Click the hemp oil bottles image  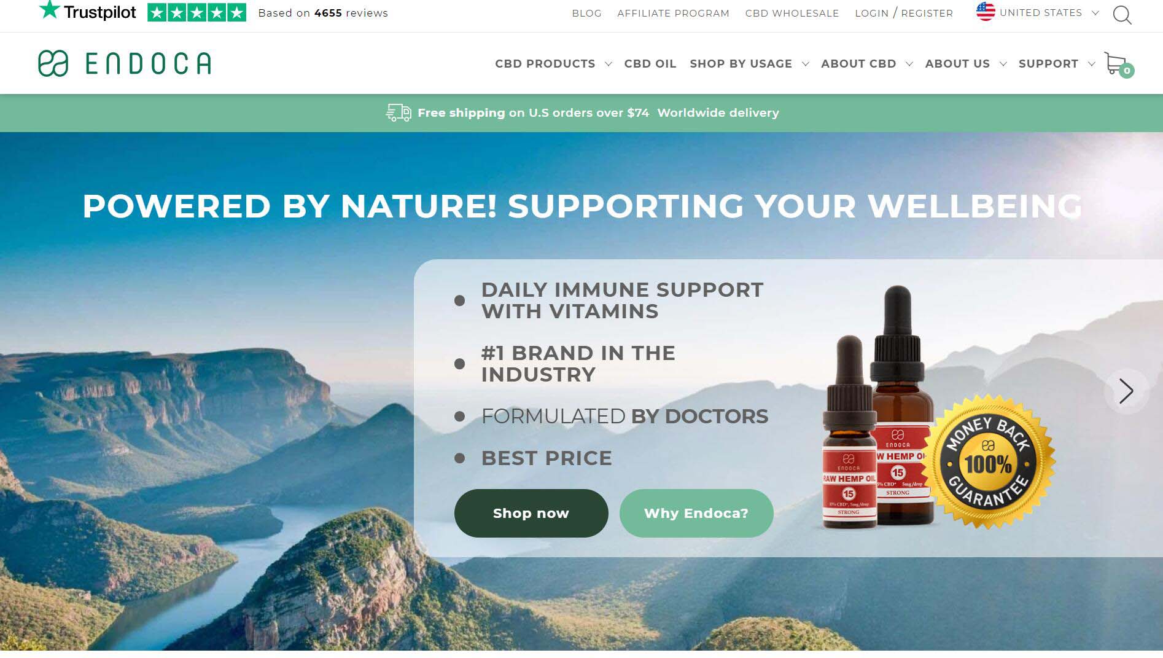coord(876,408)
